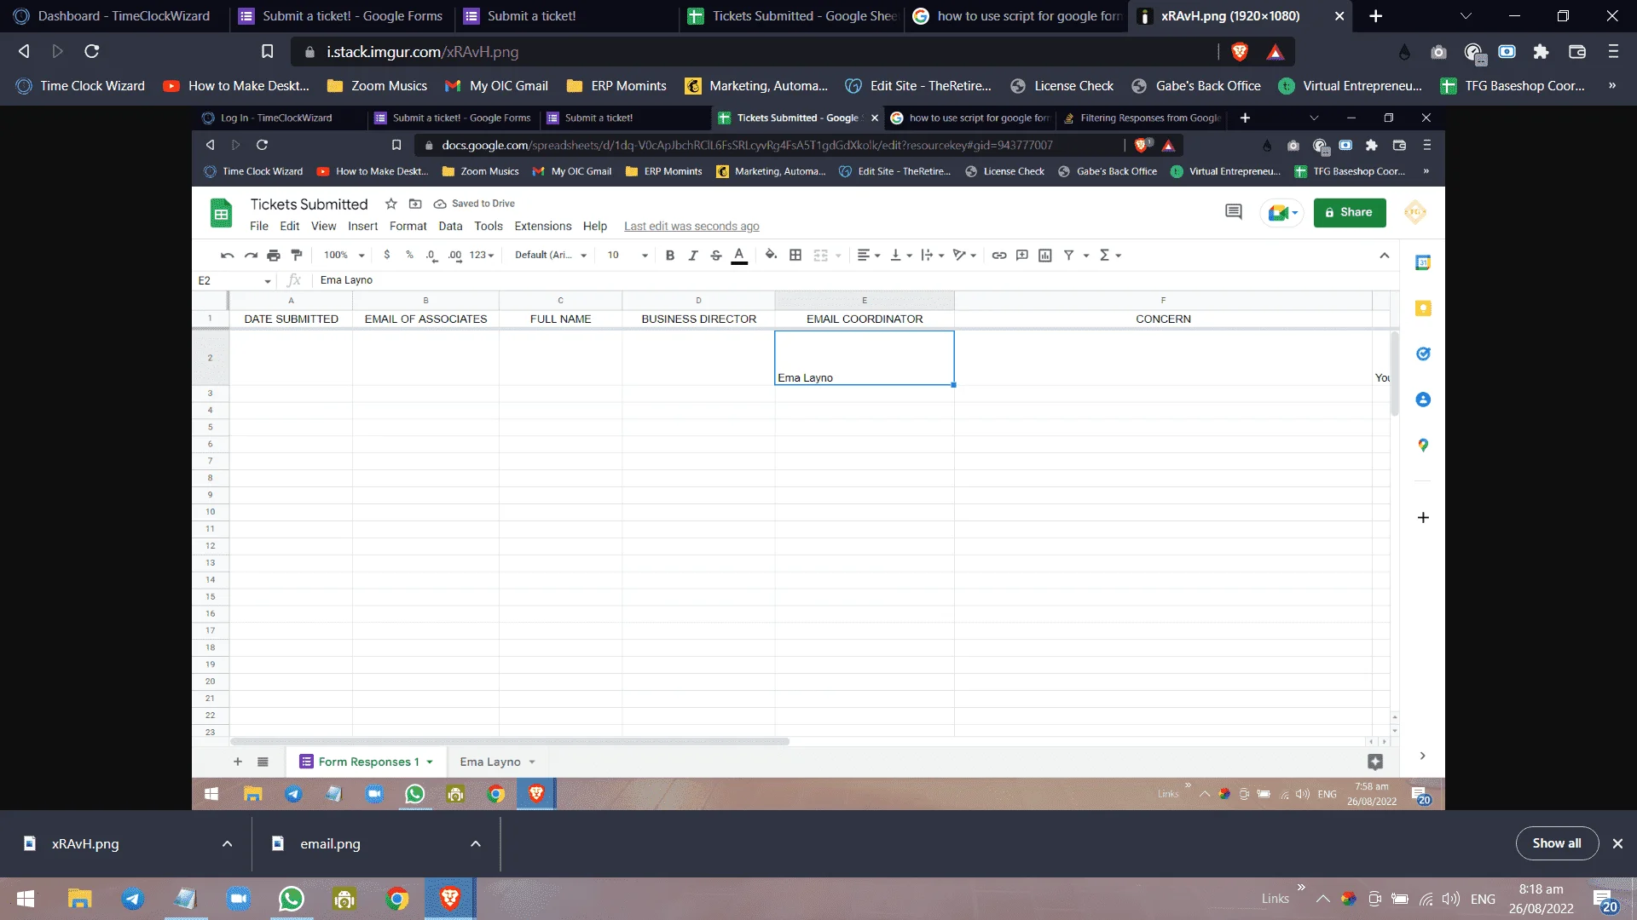Open the 100% zoom dropdown in Sheets

[x=344, y=256]
